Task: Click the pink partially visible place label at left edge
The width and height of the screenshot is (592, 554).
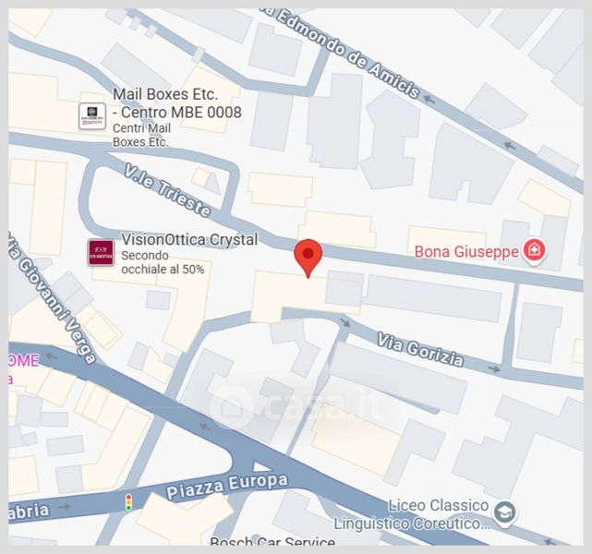Action: (x=23, y=369)
